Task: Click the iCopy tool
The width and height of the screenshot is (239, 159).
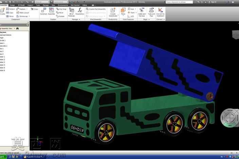Action: pos(35,9)
